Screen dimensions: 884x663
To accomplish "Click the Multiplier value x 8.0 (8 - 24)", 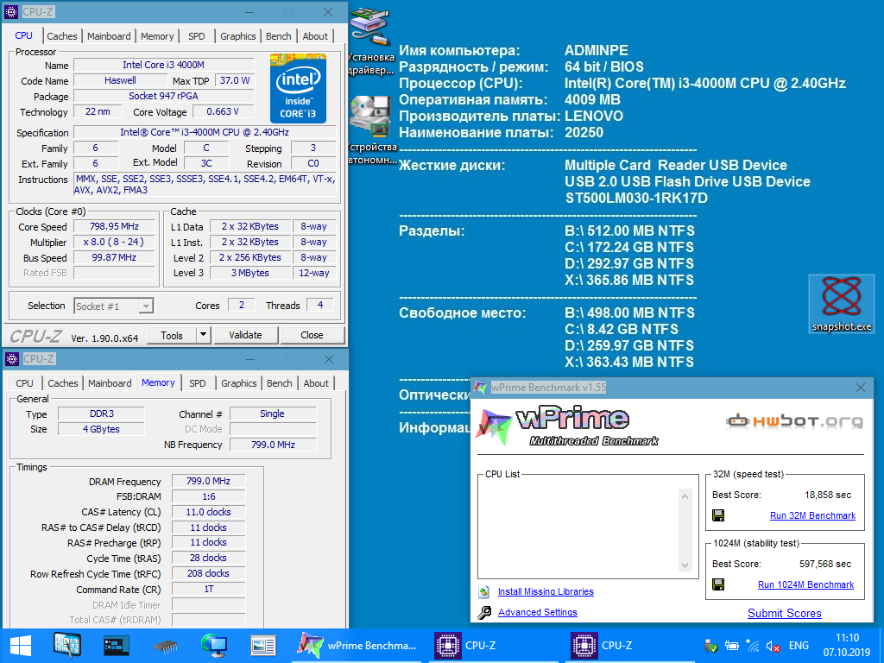I will 114,242.
